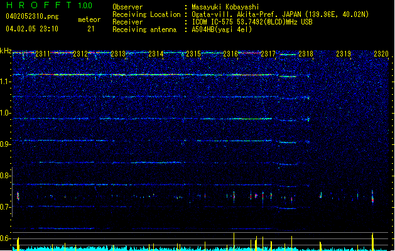The image size is (395, 251).
Task: Click the 2316 time marker
Action: pyautogui.click(x=230, y=54)
